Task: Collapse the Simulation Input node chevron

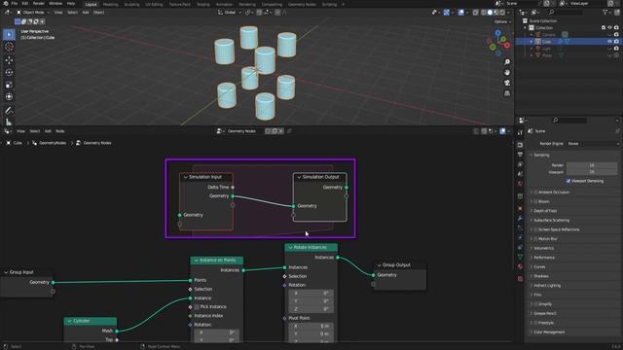Action: [x=185, y=177]
